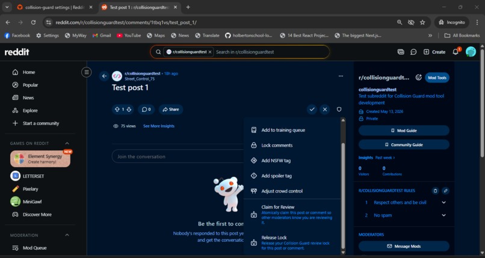Open See More Insights link

pyautogui.click(x=159, y=126)
